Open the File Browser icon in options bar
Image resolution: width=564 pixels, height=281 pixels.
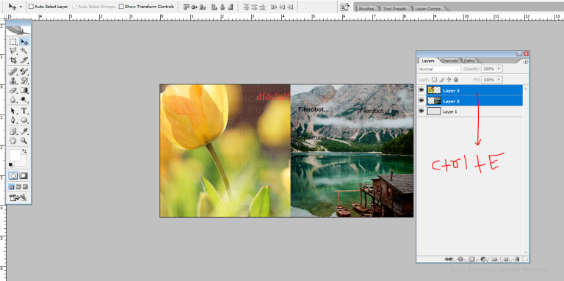pyautogui.click(x=344, y=7)
